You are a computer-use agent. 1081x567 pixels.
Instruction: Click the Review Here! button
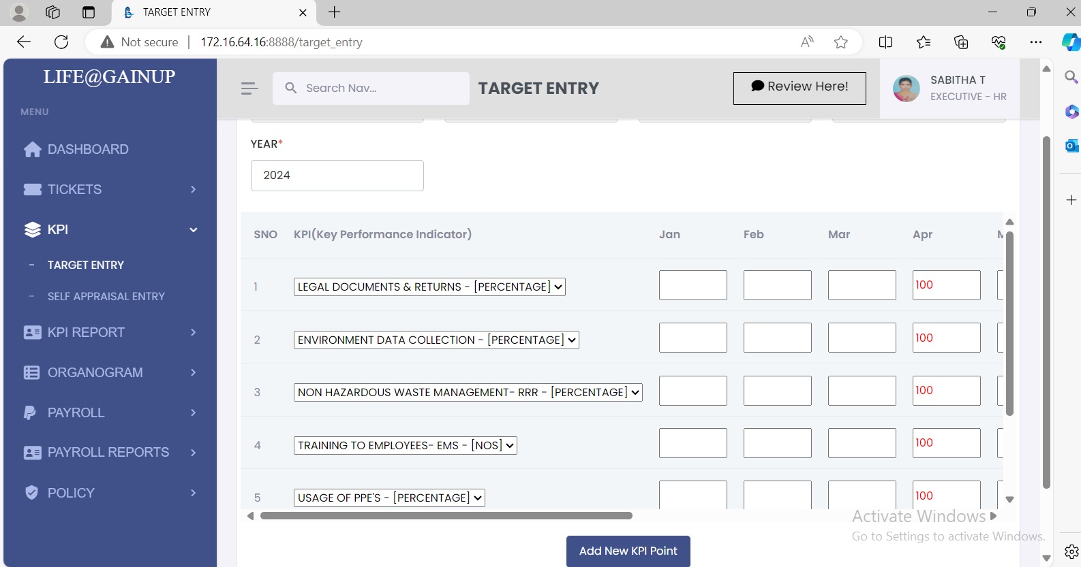(800, 88)
